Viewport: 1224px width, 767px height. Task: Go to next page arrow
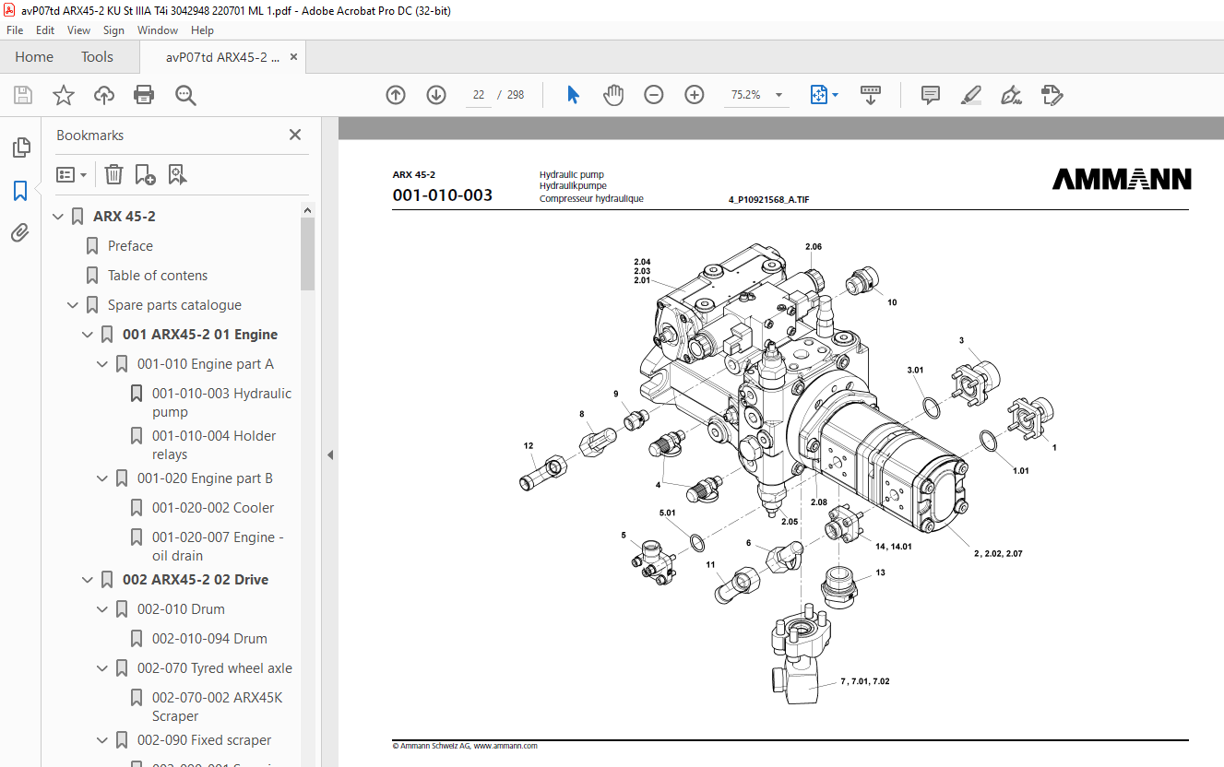click(436, 95)
